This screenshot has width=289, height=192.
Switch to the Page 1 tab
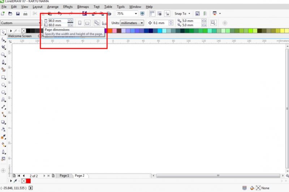64,176
